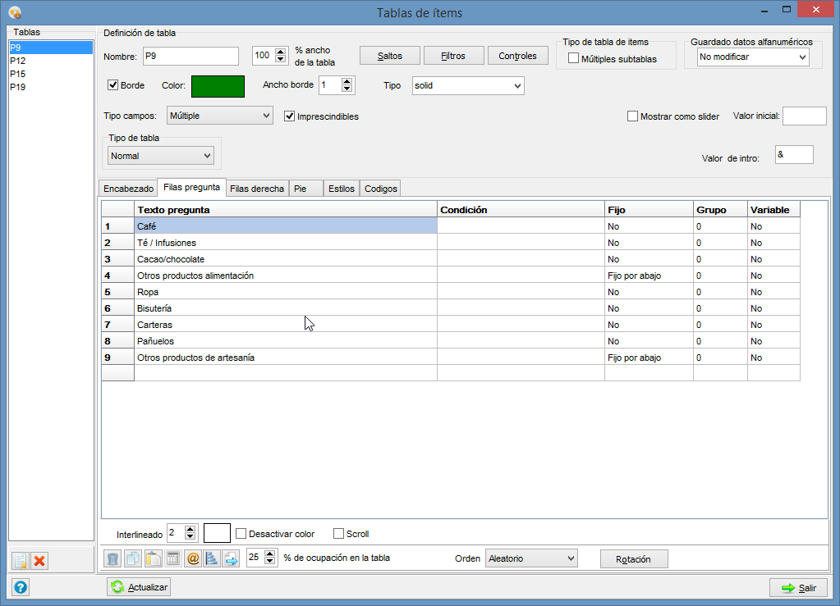Click the Valor inicial input field
840x606 pixels.
[805, 116]
